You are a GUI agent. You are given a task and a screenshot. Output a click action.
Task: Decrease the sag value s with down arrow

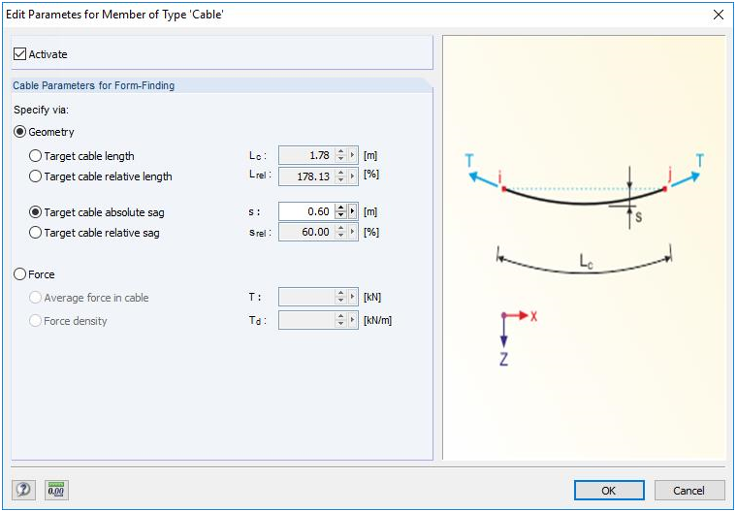(x=340, y=215)
